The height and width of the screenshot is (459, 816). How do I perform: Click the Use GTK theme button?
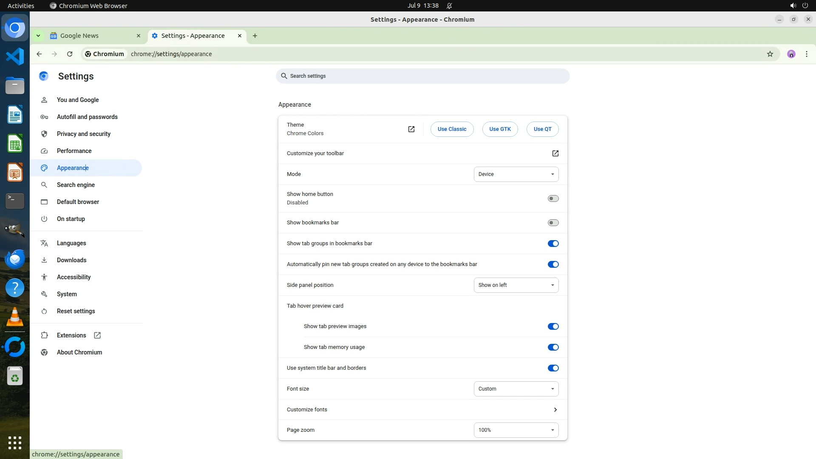click(500, 129)
